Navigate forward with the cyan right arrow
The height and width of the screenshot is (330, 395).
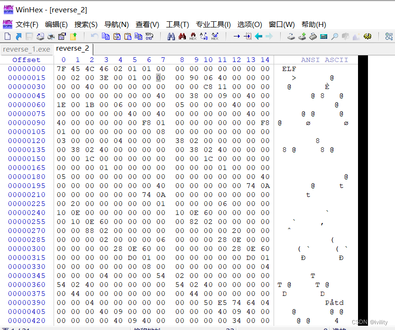(269, 36)
